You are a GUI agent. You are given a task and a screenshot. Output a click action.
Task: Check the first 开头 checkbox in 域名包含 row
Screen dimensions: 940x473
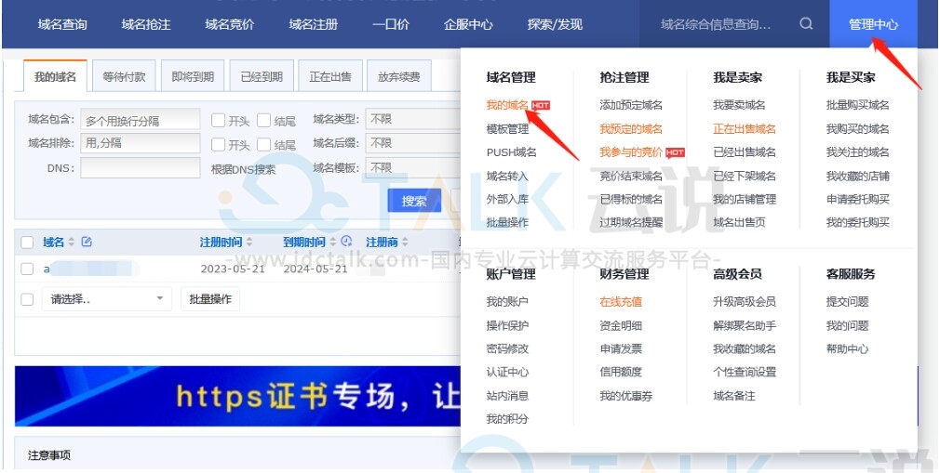click(218, 121)
